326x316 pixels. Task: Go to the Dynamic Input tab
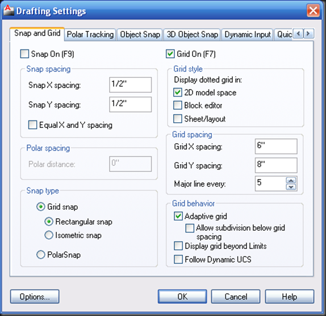coord(248,35)
